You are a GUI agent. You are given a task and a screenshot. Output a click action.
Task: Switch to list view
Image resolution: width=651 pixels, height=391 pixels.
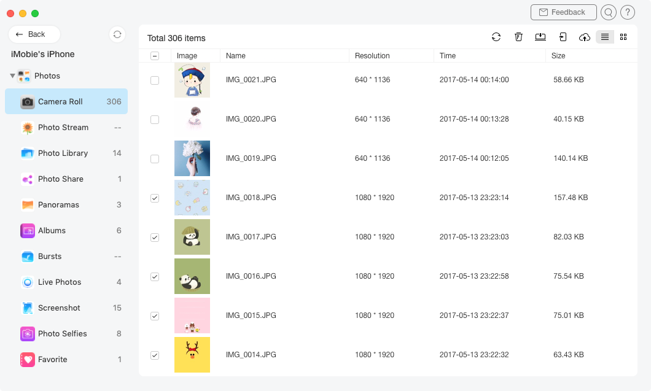coord(605,37)
